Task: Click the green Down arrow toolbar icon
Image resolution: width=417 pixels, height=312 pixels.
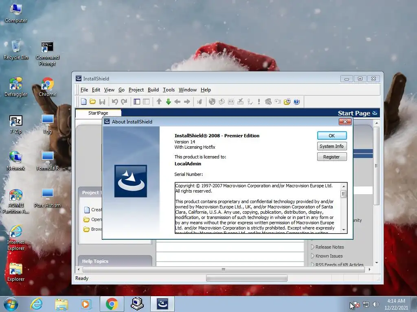Action: (168, 102)
